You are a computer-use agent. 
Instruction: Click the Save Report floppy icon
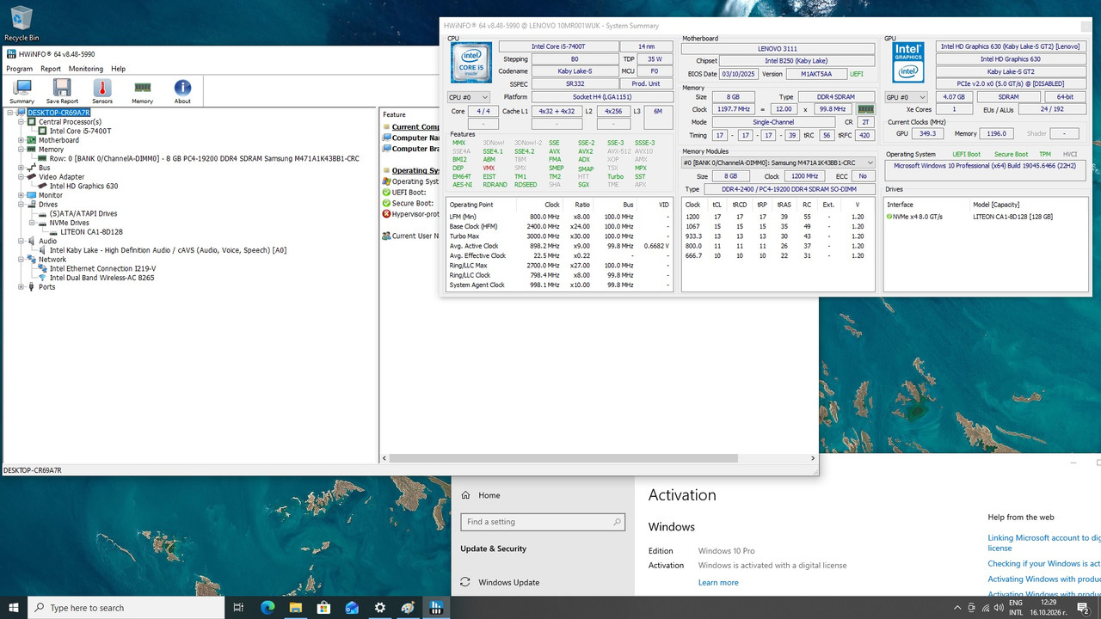(x=62, y=91)
